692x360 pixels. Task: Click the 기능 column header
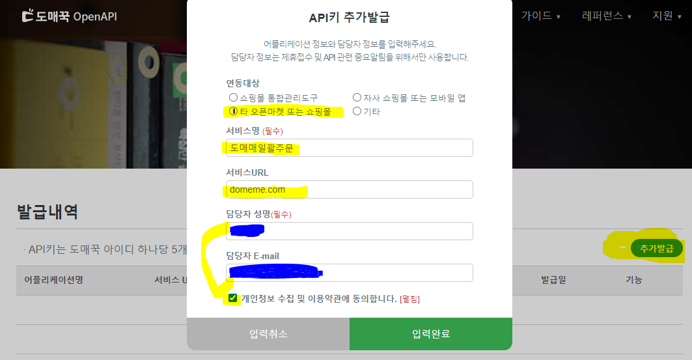tap(634, 280)
